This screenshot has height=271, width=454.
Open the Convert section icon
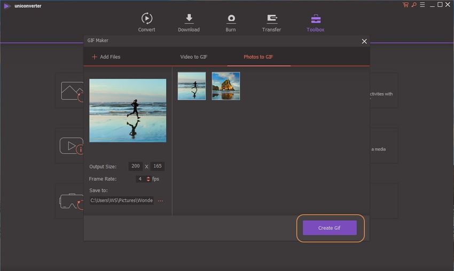(146, 19)
